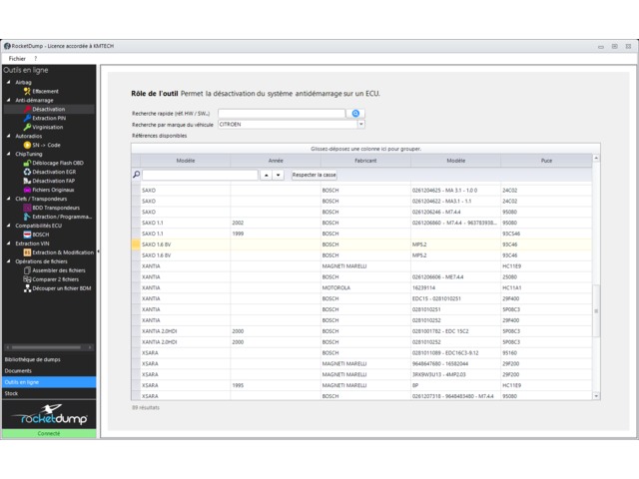Switch to Bibliothèque de dumps section

49,359
